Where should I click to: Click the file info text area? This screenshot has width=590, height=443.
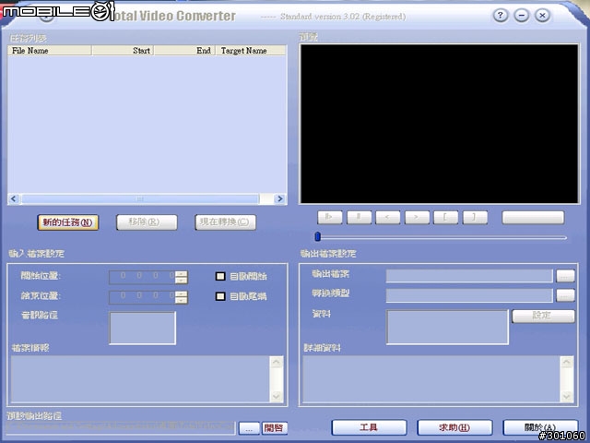click(140, 379)
